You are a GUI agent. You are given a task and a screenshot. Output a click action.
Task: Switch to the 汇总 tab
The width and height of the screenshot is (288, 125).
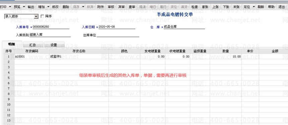pyautogui.click(x=33, y=45)
